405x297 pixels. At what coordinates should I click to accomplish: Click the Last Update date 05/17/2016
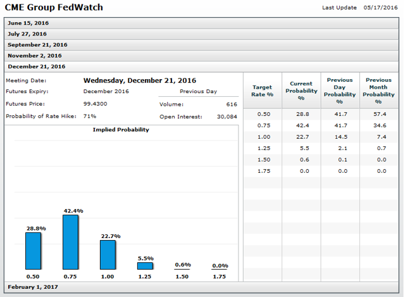tap(380, 8)
